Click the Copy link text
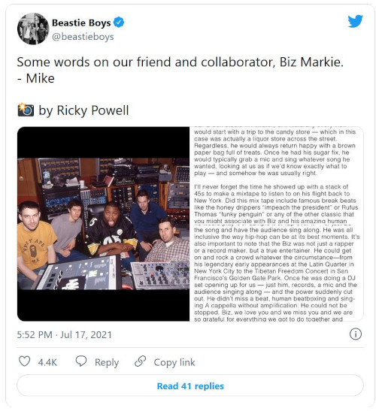The width and height of the screenshot is (376, 411). pos(174,362)
